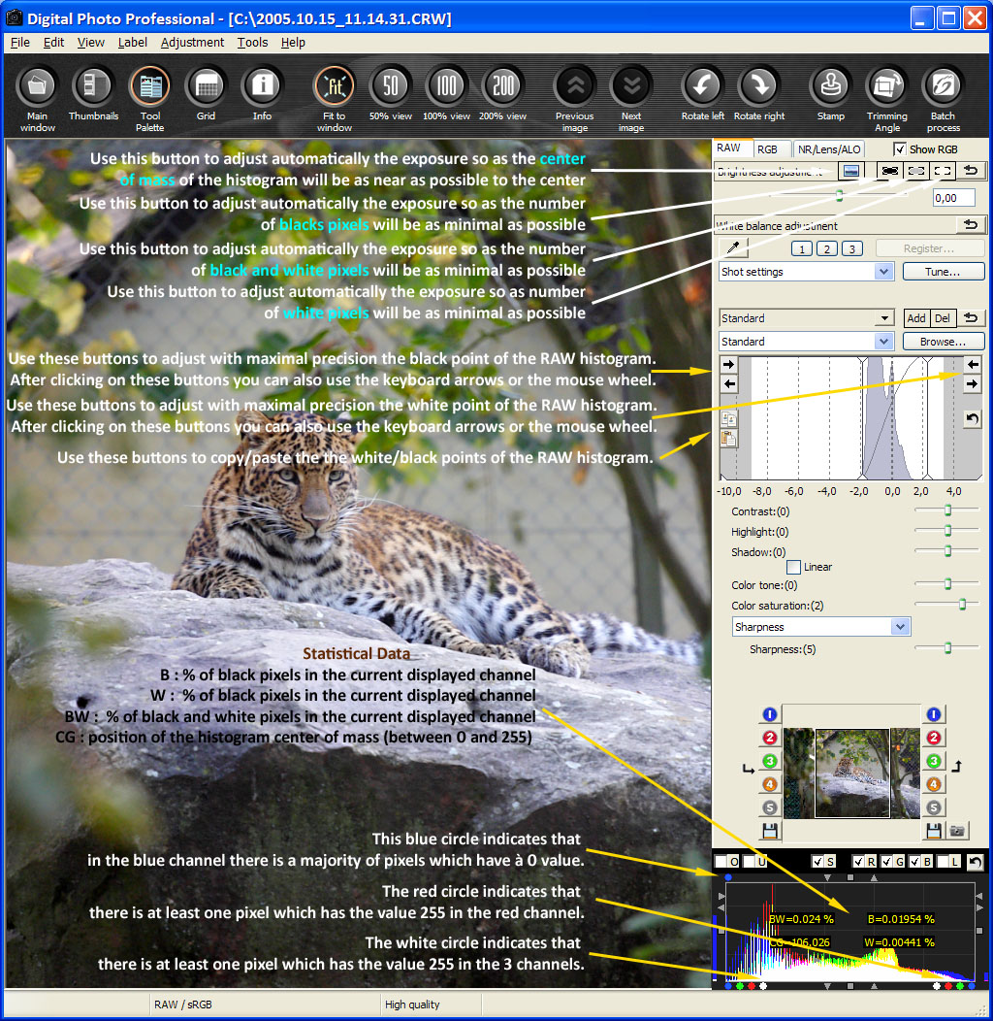Click the Tune... button
The height and width of the screenshot is (1021, 993).
(x=943, y=272)
